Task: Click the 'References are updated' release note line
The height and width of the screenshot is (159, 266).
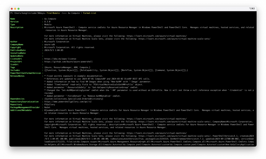Action: pyautogui.click(x=97, y=79)
